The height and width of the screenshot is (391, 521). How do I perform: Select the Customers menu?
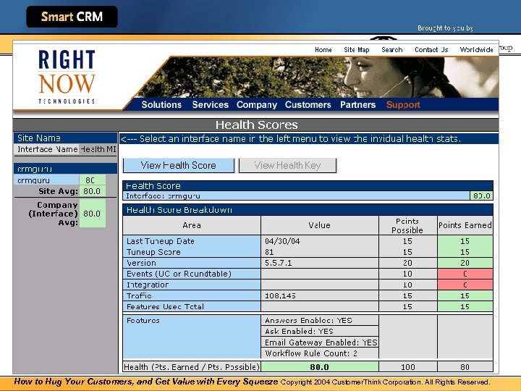[x=308, y=105]
